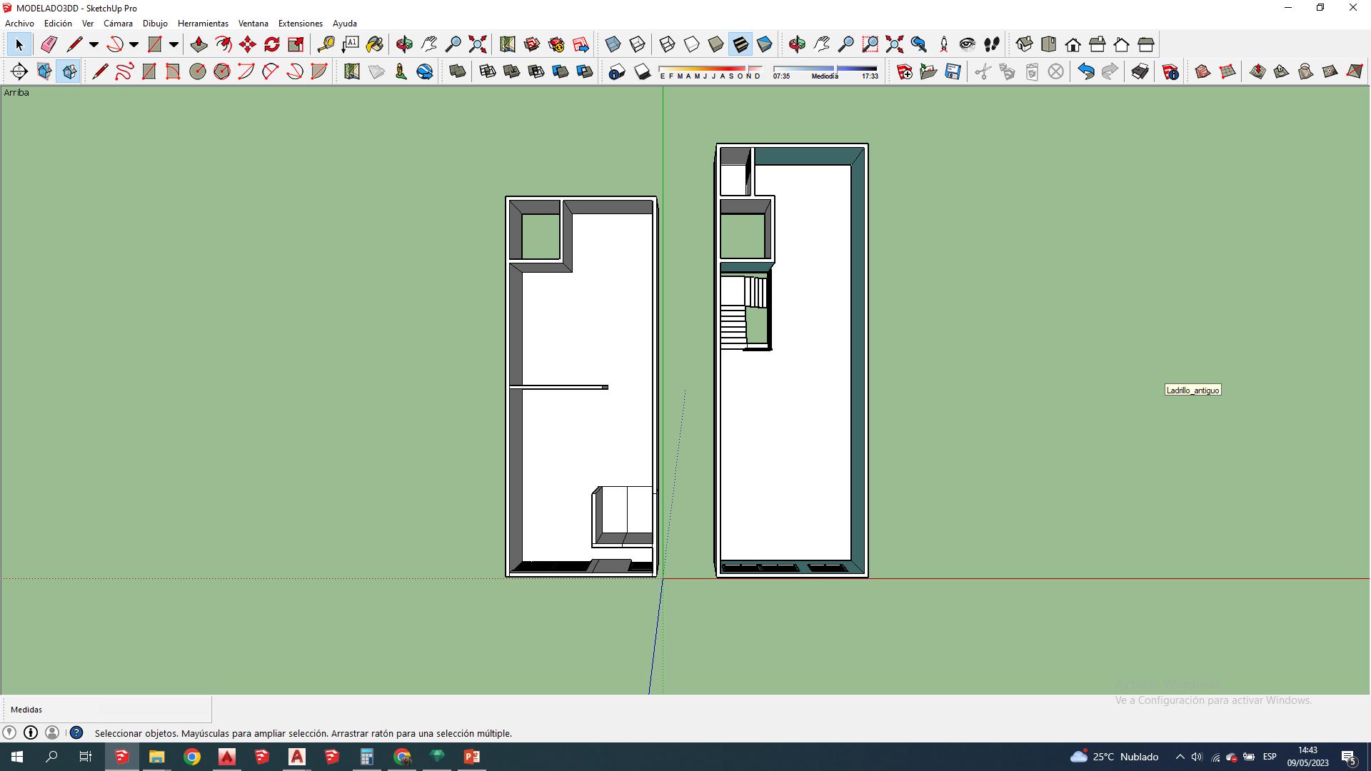Screen dimensions: 1371x771
Task: Toggle shadows display on or off
Action: [642, 71]
